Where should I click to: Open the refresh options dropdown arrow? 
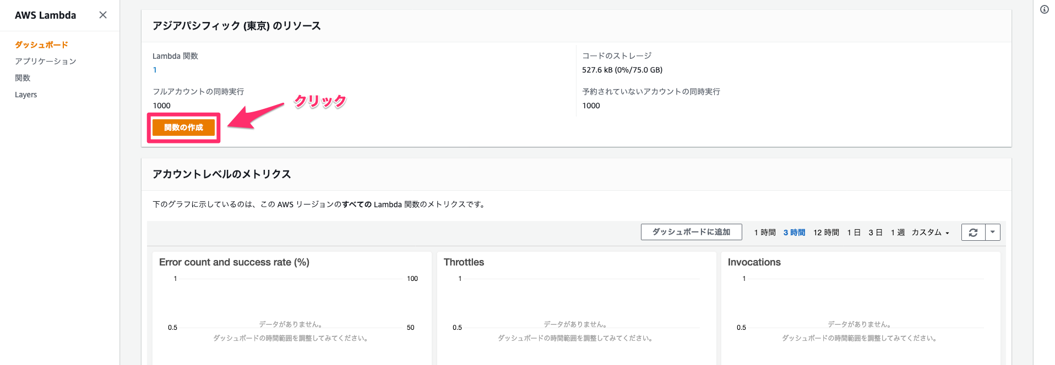pos(992,233)
